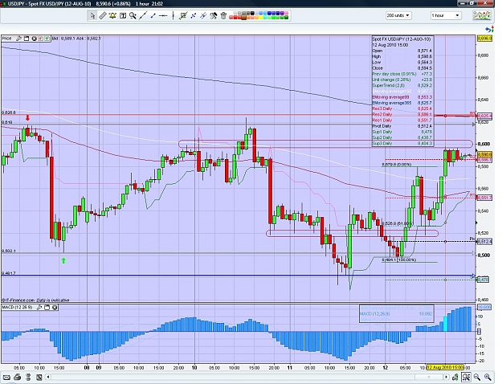Select the vertical line tool

click(x=173, y=15)
